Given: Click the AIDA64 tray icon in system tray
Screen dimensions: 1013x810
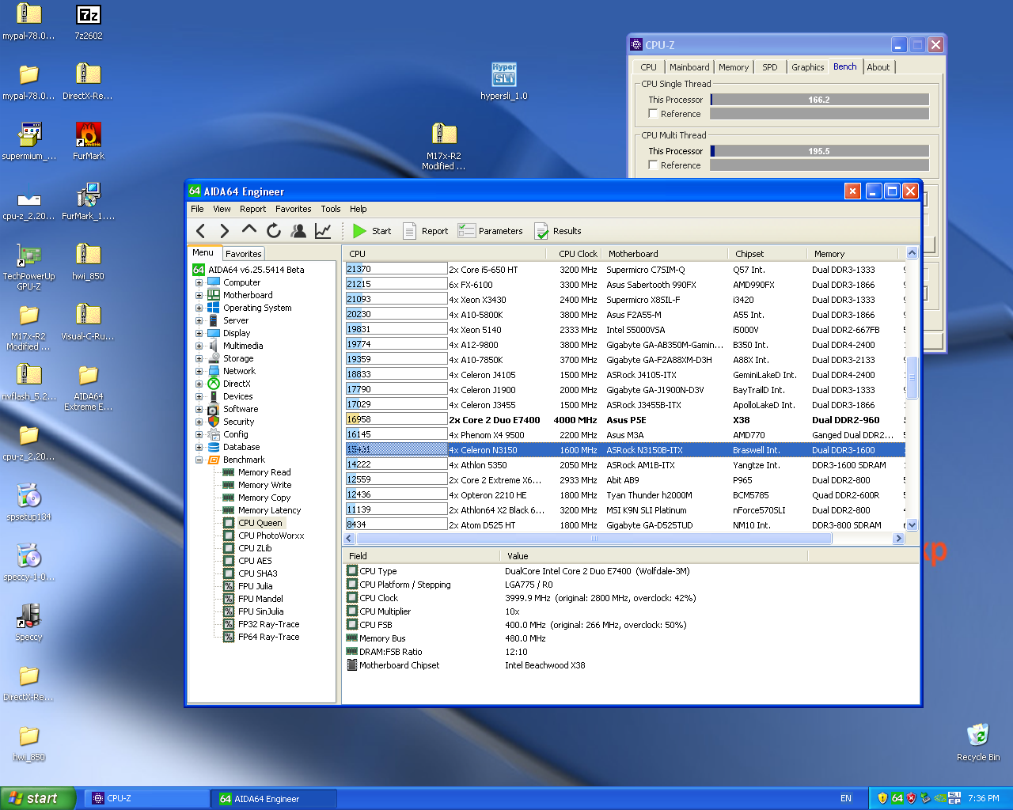Looking at the screenshot, I should [897, 798].
